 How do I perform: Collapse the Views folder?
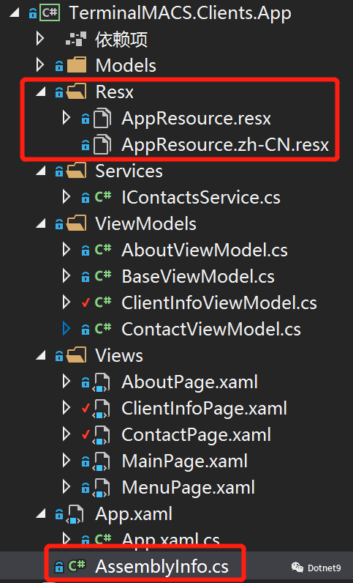tap(40, 357)
